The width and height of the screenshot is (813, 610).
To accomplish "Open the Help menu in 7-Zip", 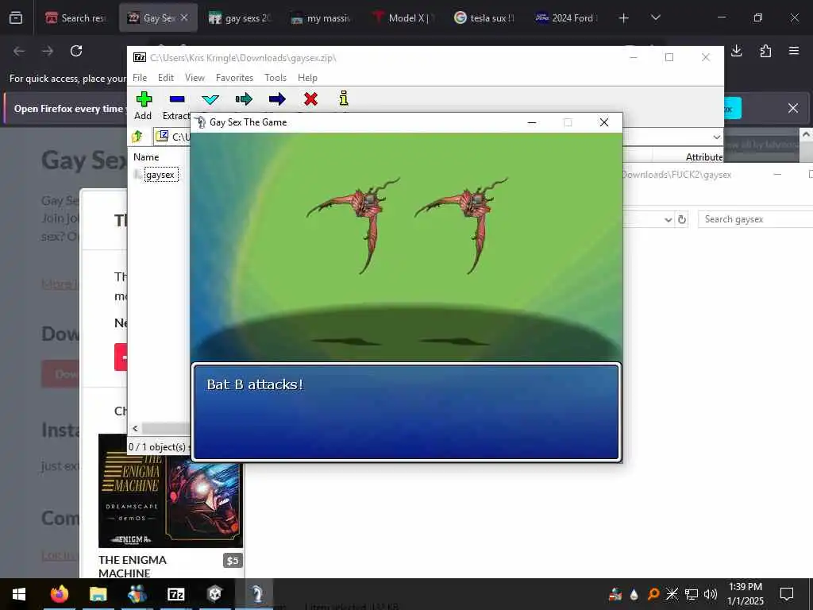I will [307, 78].
